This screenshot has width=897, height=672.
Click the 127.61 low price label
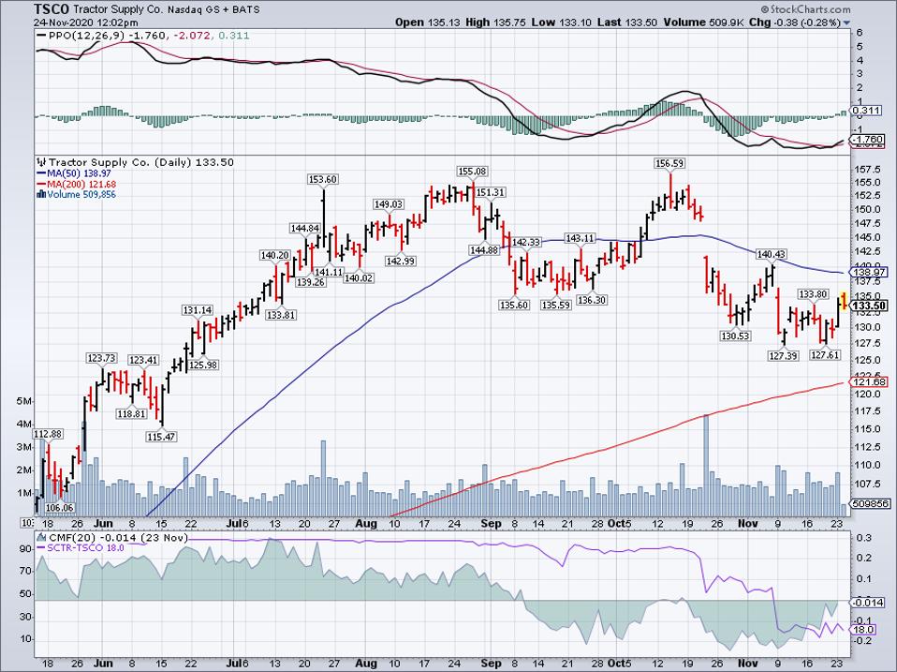825,355
